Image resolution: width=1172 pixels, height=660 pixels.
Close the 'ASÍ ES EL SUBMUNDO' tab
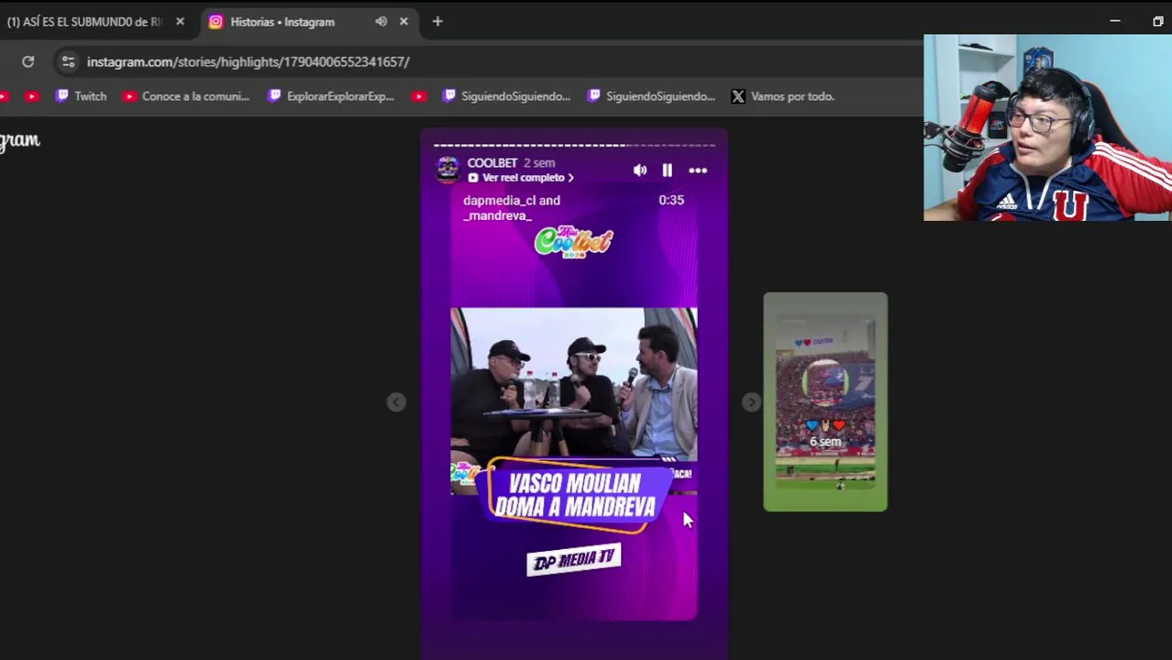click(x=180, y=21)
